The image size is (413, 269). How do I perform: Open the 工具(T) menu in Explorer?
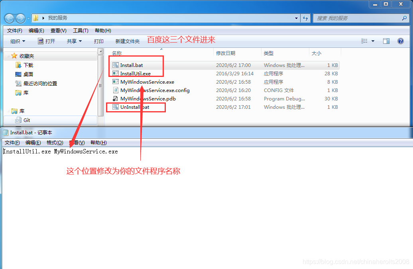click(x=81, y=31)
